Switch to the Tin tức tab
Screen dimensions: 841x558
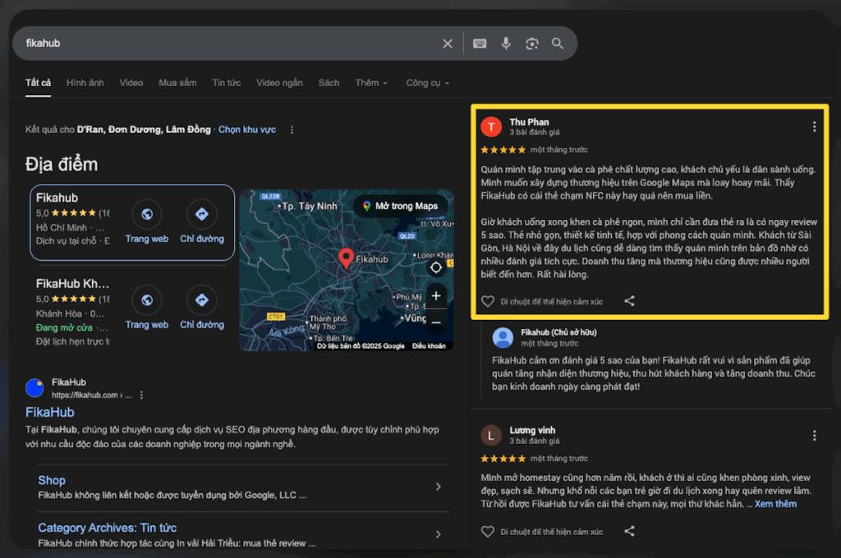click(x=226, y=83)
